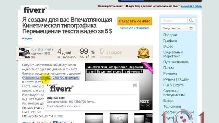Click the Fiverr logo in translation popup
Image resolution: width=219 pixels, height=123 pixels.
pos(62,88)
